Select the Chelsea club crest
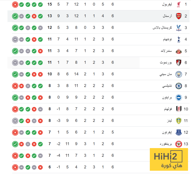Viewport: 191px width, 174px height. (x=179, y=86)
